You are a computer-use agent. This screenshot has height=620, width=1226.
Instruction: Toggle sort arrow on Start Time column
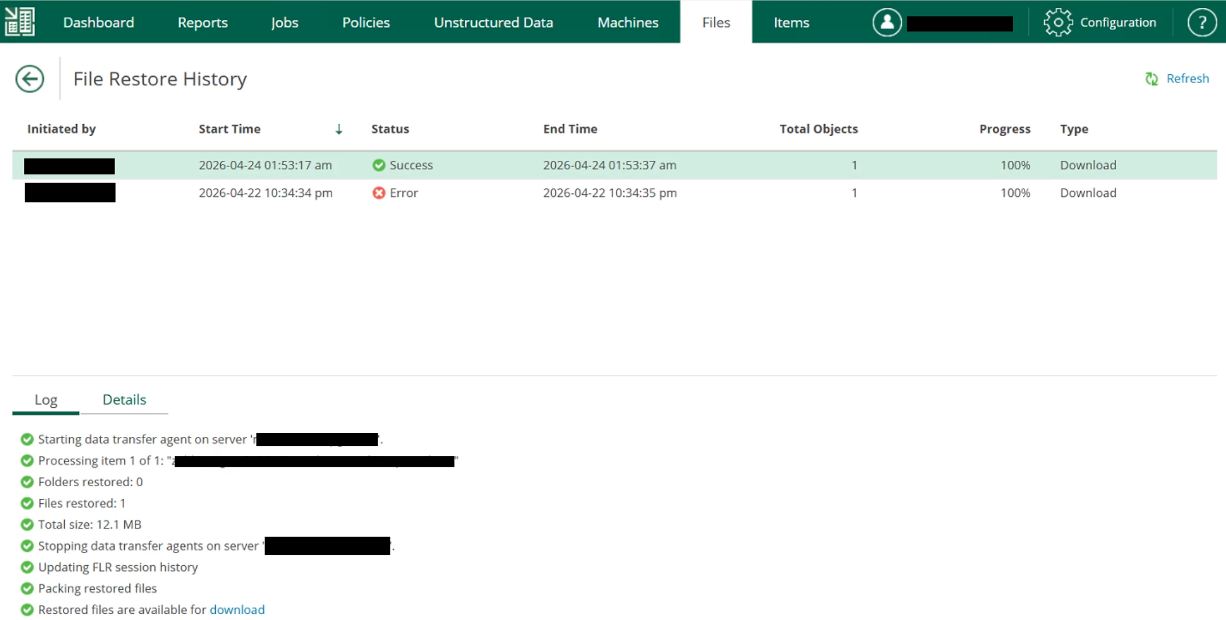pos(339,129)
